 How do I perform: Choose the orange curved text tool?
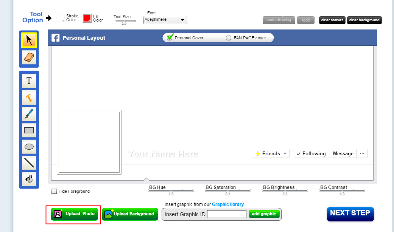[29, 97]
